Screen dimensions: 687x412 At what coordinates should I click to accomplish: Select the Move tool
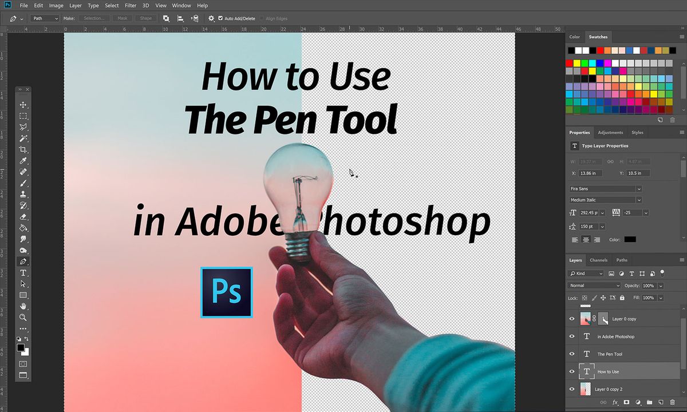(23, 105)
